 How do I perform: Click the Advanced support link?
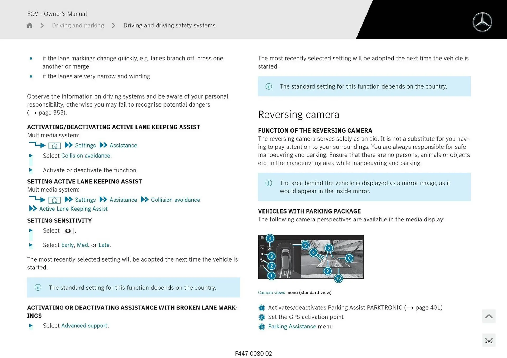(x=84, y=326)
